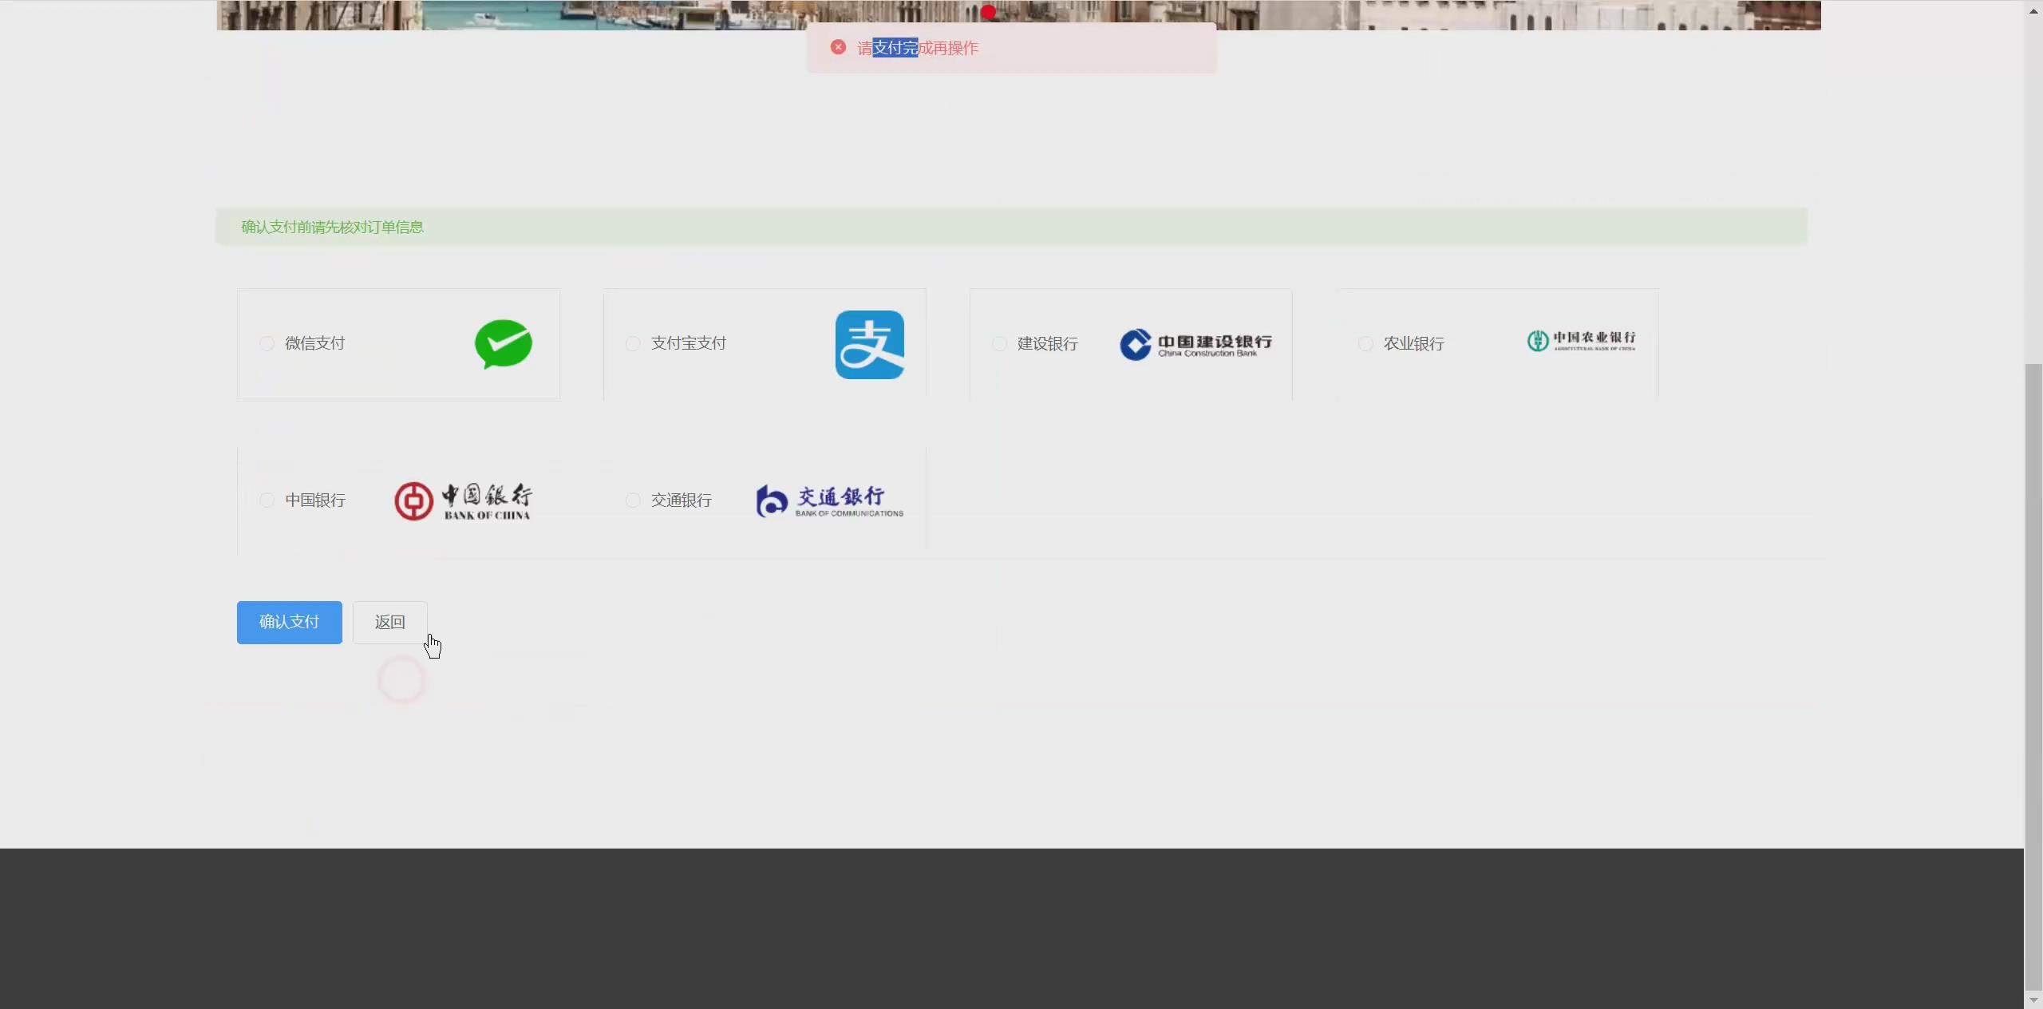Click the 返回 button
2043x1009 pixels.
390,623
